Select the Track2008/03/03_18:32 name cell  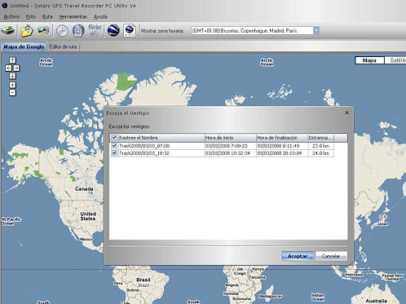161,153
